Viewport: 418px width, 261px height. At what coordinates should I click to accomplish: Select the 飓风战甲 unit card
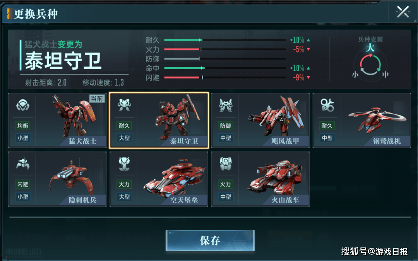260,120
